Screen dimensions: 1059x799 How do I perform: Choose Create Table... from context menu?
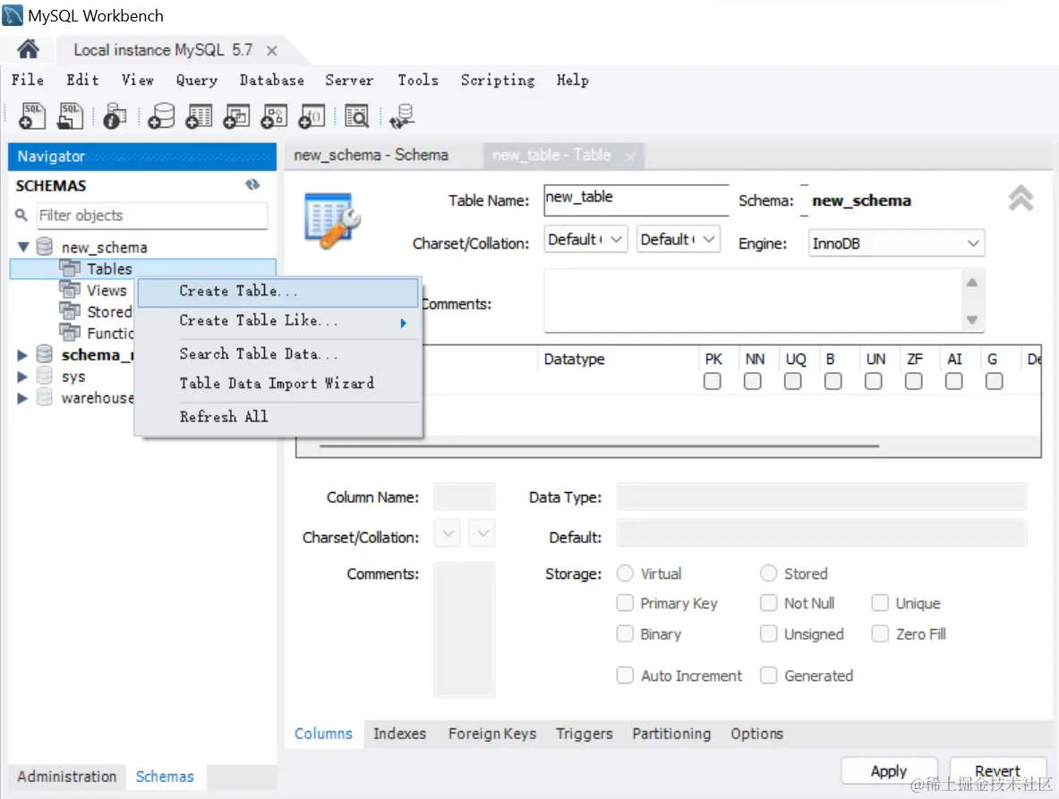(x=278, y=292)
